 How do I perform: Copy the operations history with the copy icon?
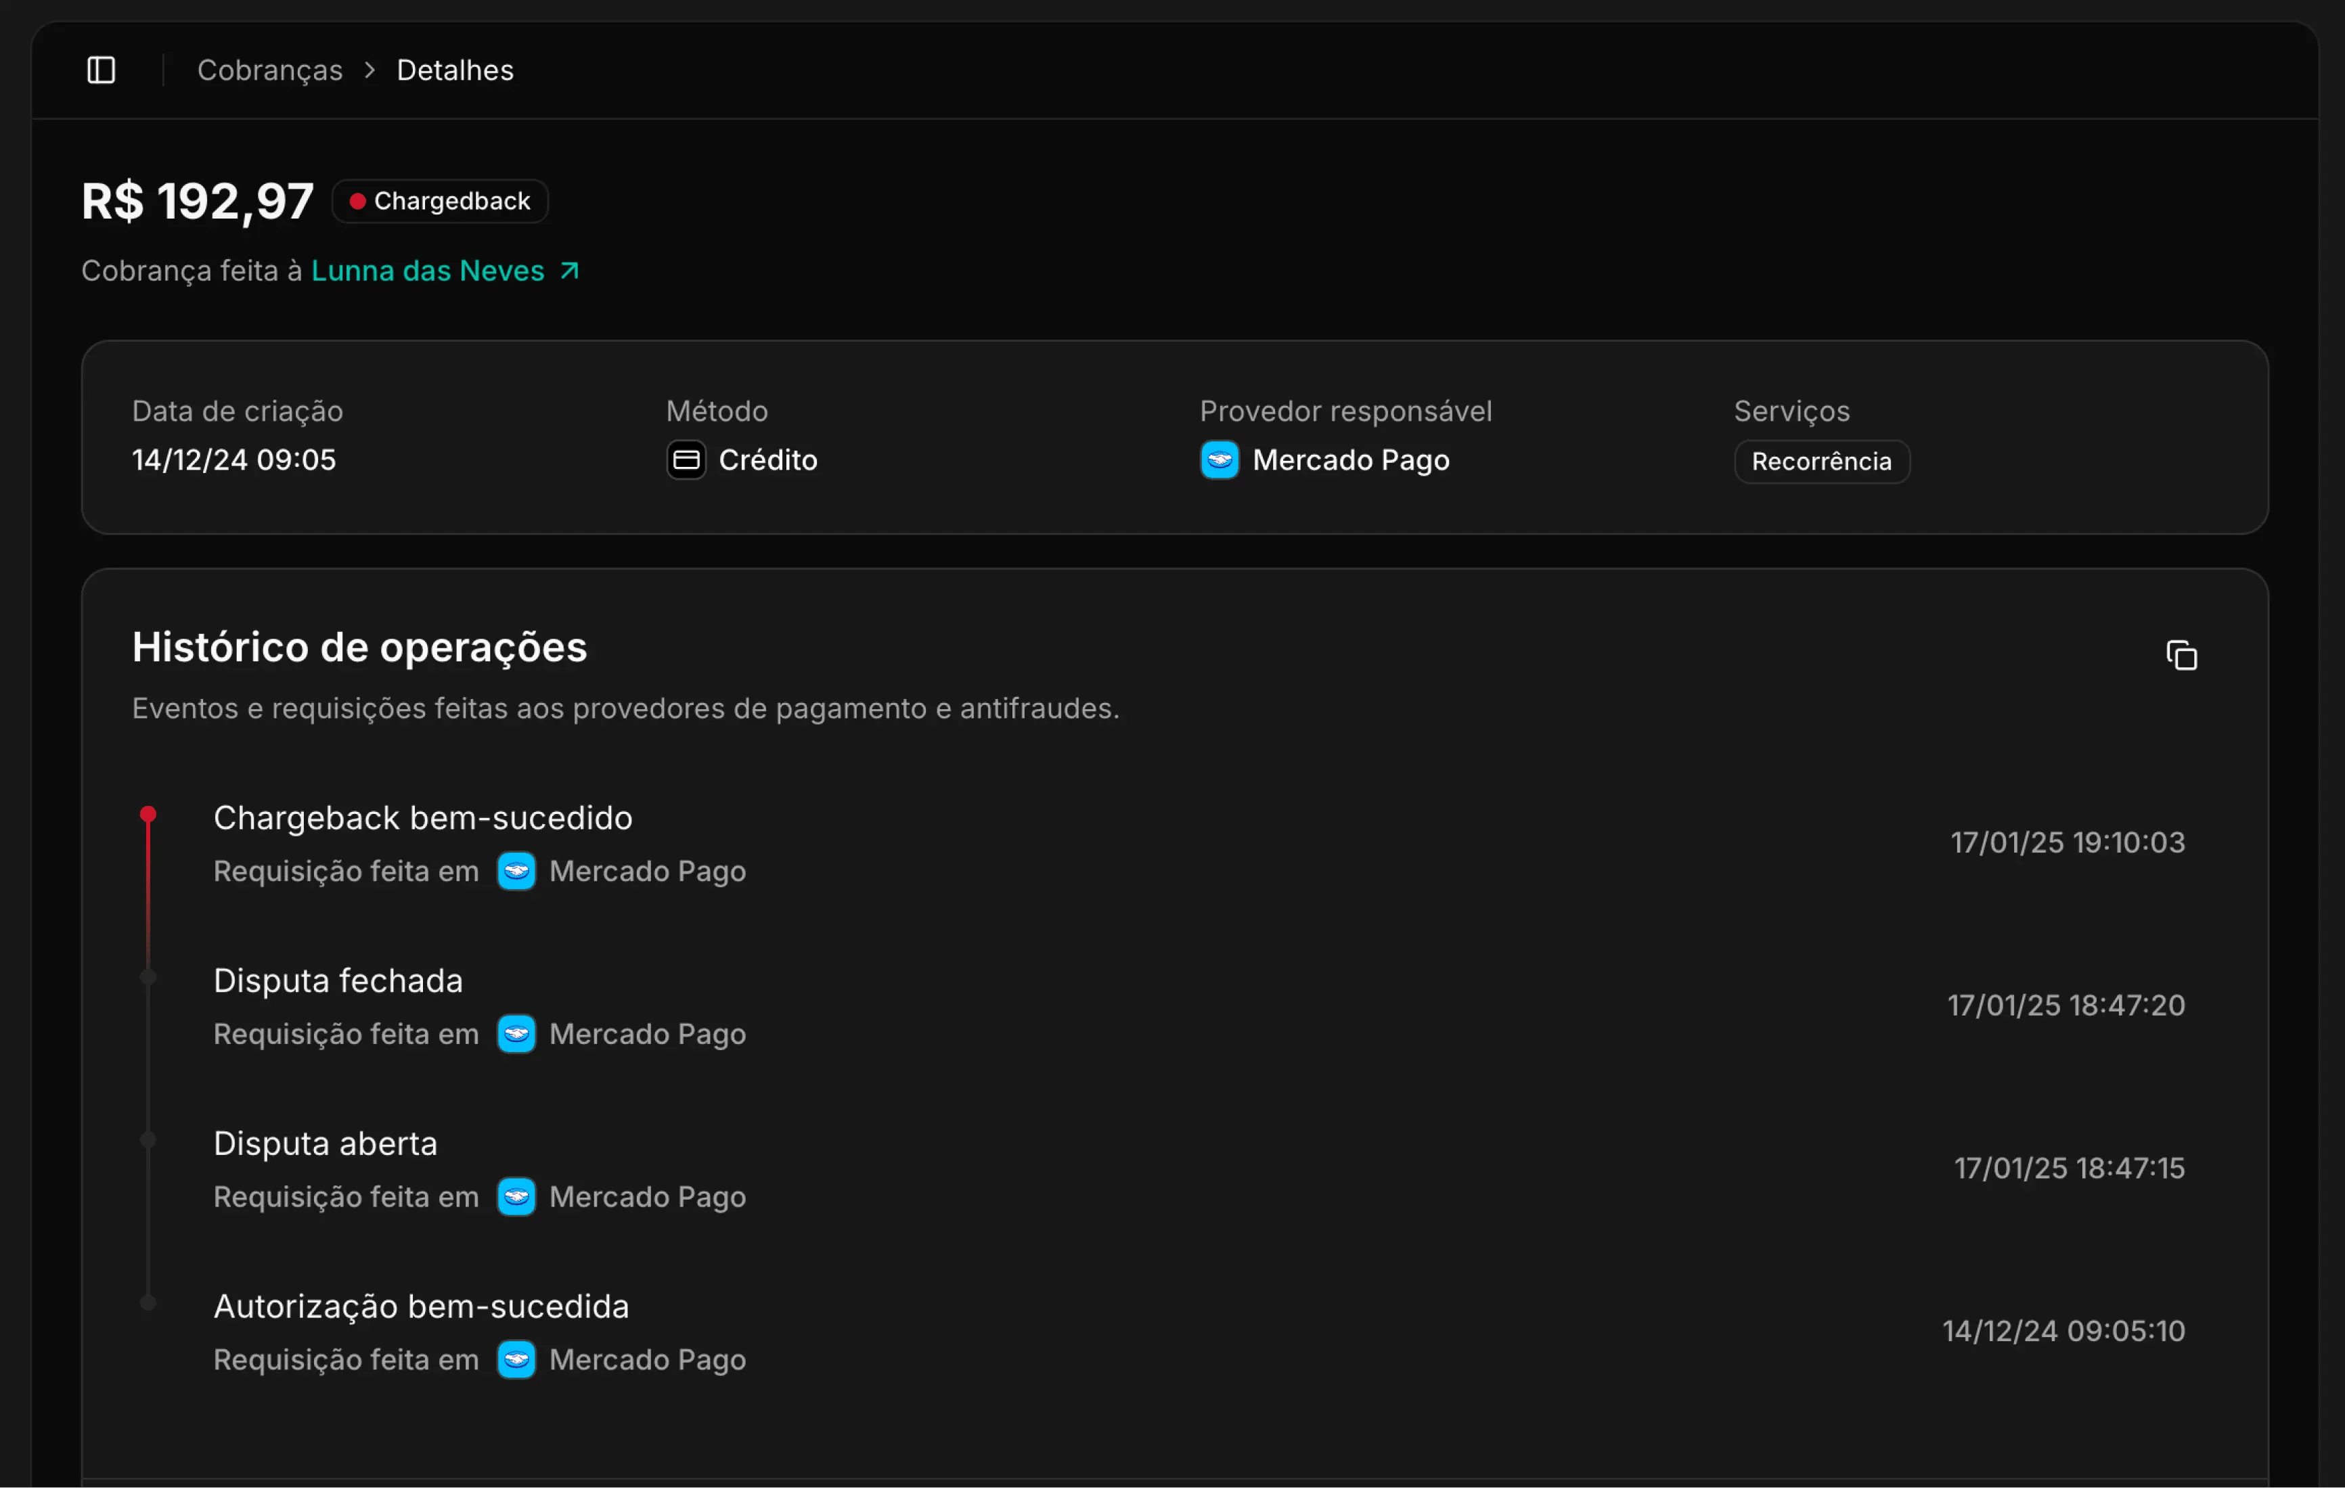pos(2181,656)
